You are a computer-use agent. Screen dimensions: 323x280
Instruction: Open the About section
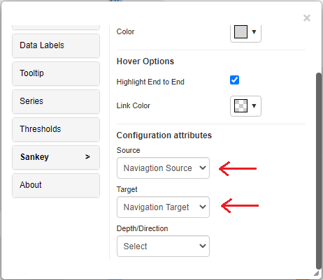coord(56,185)
